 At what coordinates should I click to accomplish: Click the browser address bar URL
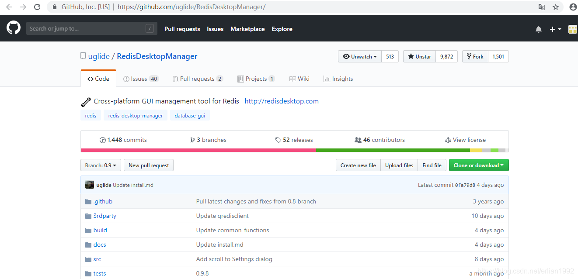192,7
